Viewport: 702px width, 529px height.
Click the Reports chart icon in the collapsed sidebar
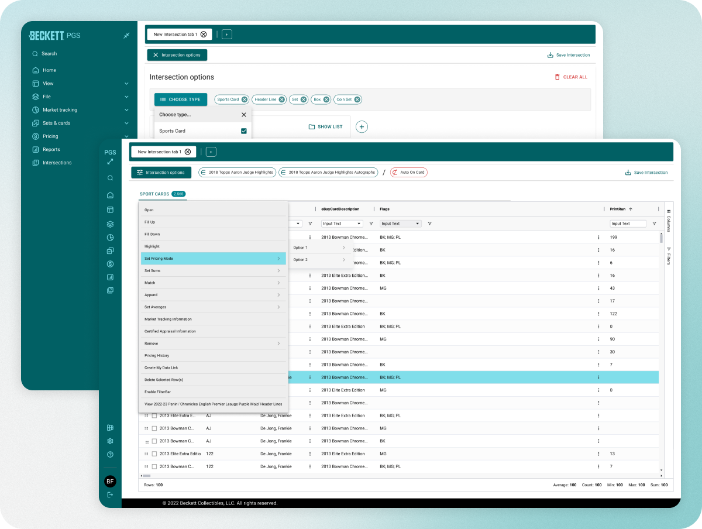(110, 277)
